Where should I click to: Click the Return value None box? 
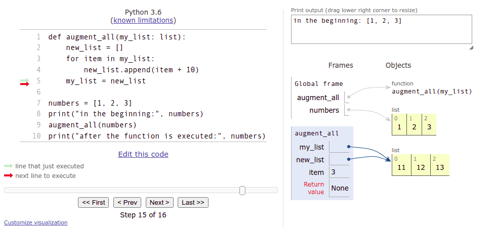point(340,188)
